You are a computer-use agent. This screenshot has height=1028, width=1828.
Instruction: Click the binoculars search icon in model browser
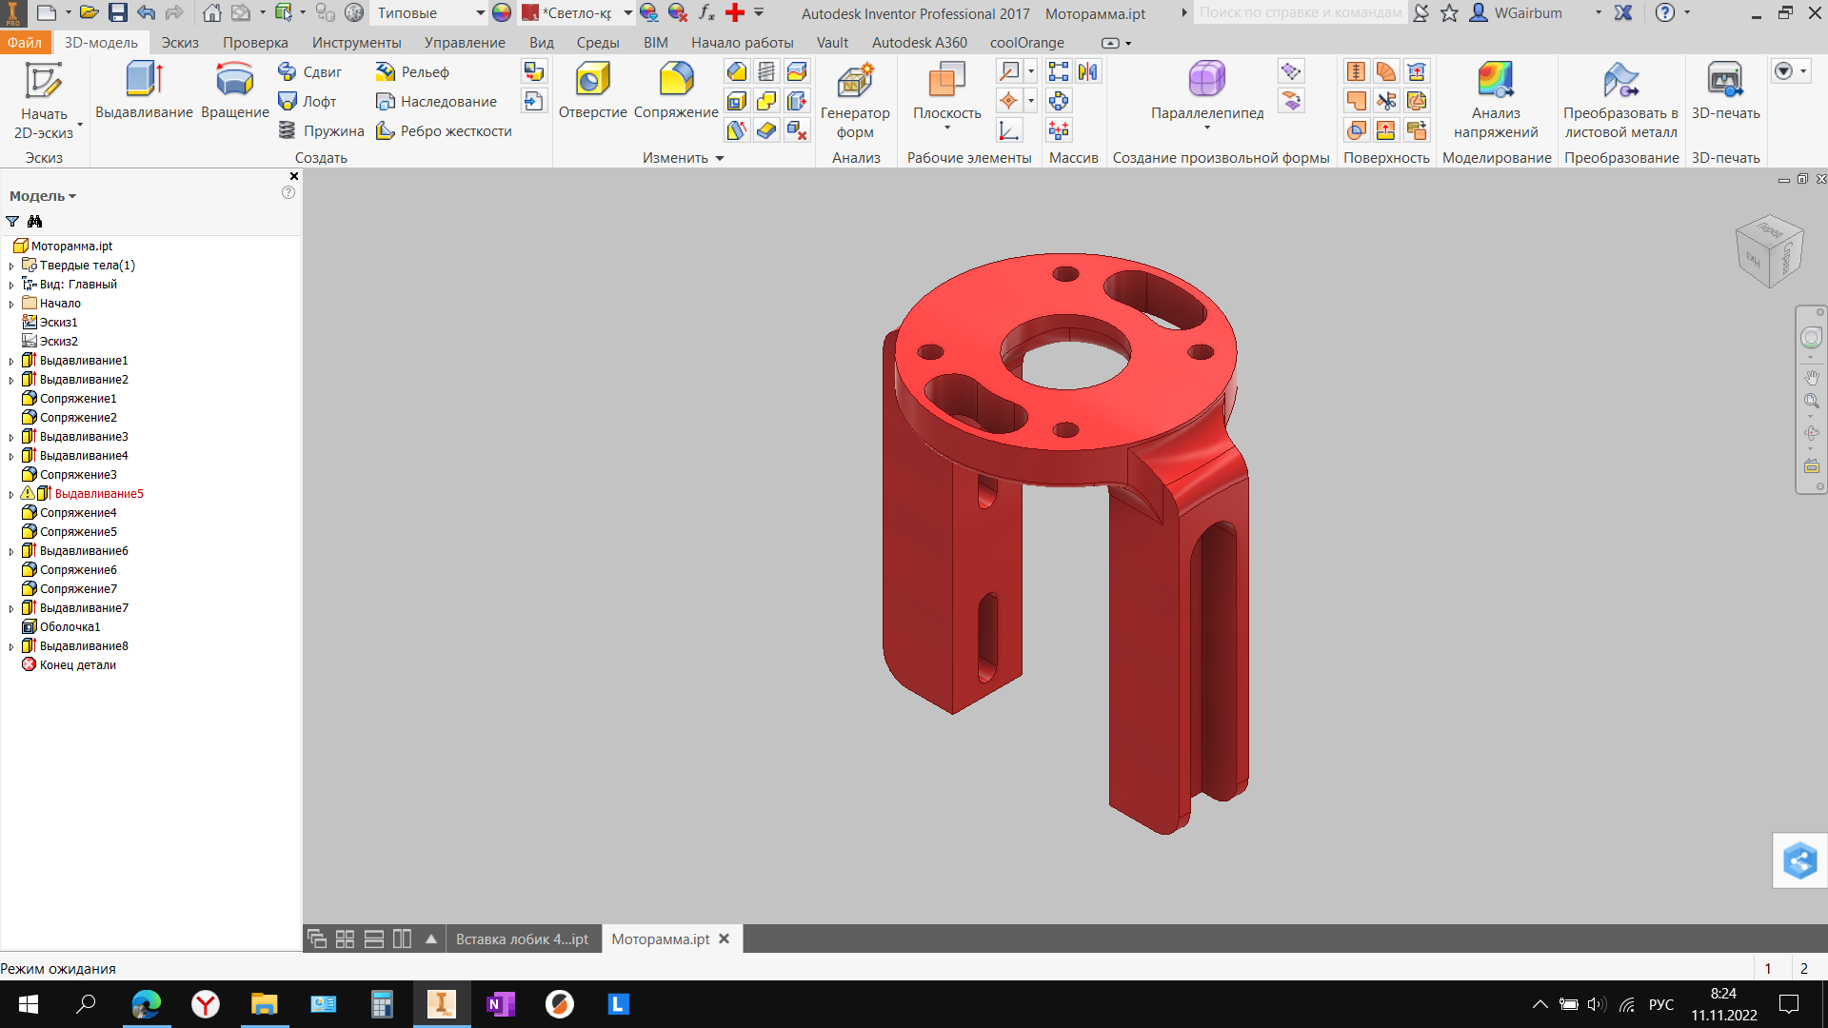[35, 221]
